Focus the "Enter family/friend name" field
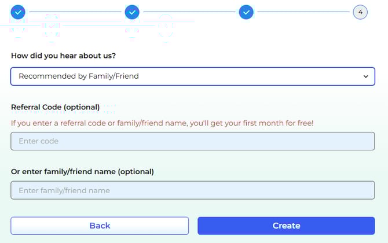Viewport: 388px width, 243px height. pyautogui.click(x=192, y=190)
